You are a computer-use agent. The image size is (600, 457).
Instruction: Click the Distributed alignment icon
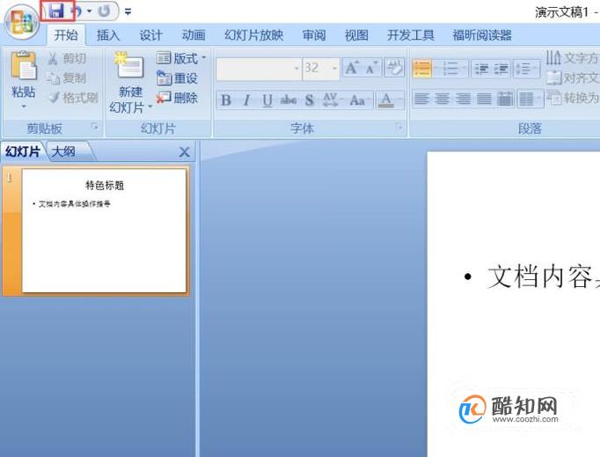click(x=505, y=99)
